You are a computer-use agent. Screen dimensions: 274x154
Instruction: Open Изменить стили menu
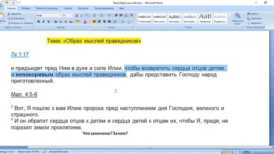tap(238, 18)
